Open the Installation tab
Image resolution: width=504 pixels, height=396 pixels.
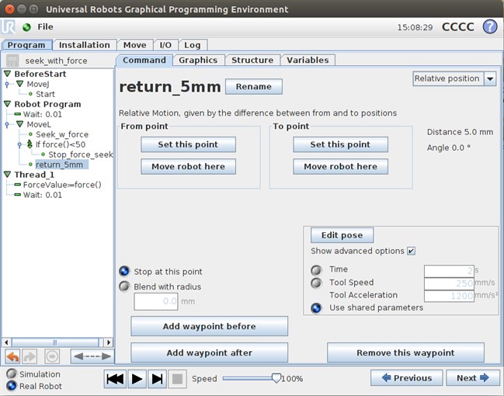tap(84, 45)
